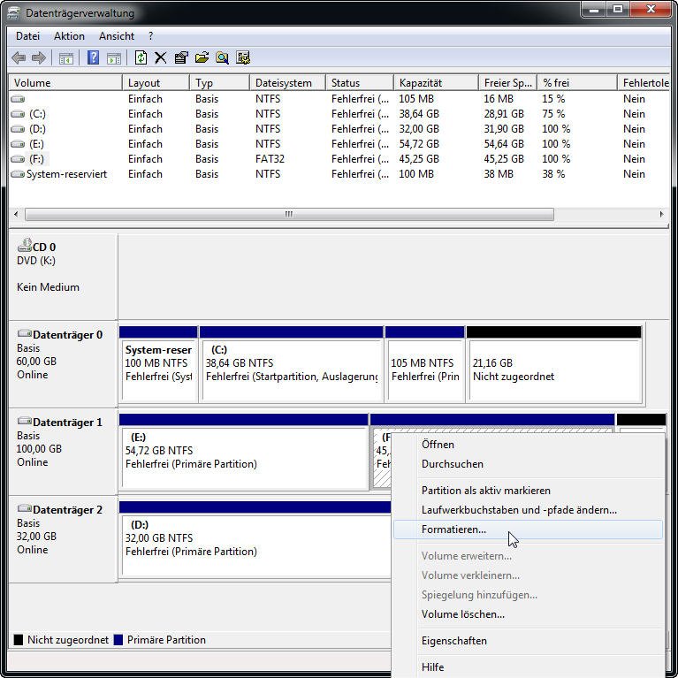The height and width of the screenshot is (678, 678).
Task: Sort by the % frei column header
Action: click(x=577, y=82)
